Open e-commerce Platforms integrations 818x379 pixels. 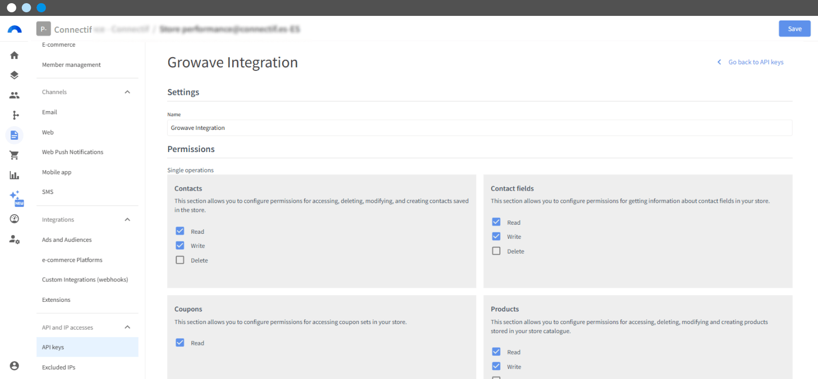click(x=72, y=260)
